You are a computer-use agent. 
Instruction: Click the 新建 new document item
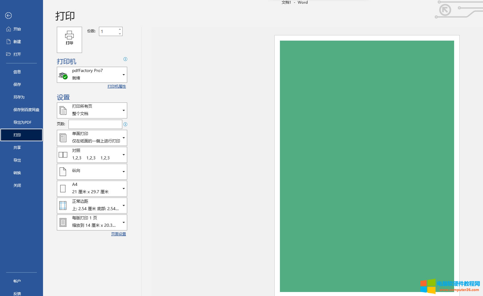point(17,42)
